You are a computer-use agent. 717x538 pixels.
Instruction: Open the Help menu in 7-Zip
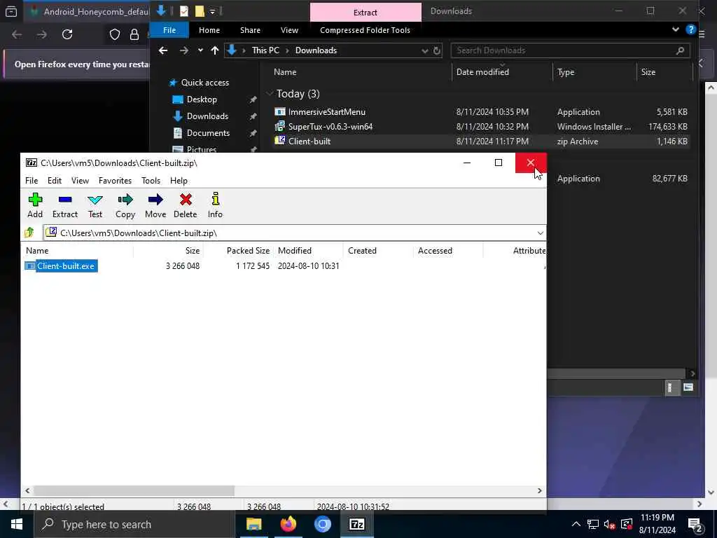click(x=179, y=181)
